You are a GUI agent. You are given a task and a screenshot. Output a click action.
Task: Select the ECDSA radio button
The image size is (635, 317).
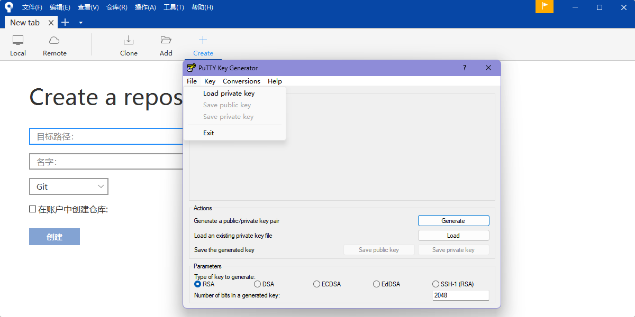317,284
